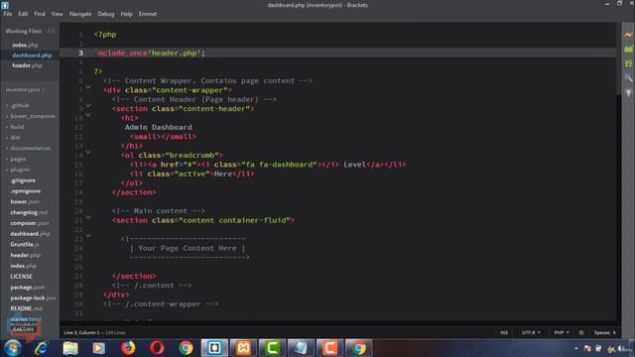Open bower.json in project tree
The width and height of the screenshot is (635, 357).
tap(25, 201)
